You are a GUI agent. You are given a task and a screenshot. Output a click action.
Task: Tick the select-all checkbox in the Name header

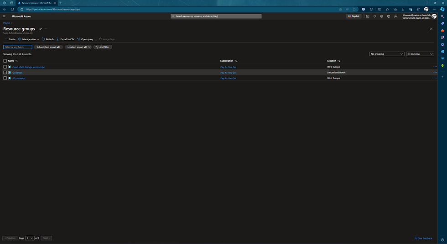point(5,61)
